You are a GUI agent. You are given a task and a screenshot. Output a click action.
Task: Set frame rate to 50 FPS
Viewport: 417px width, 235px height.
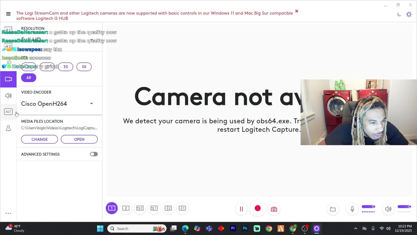click(84, 67)
